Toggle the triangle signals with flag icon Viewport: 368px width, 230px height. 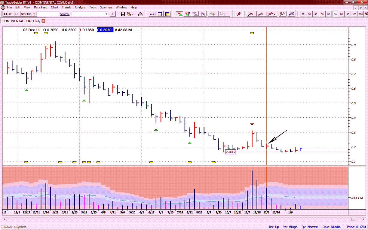tap(187, 14)
